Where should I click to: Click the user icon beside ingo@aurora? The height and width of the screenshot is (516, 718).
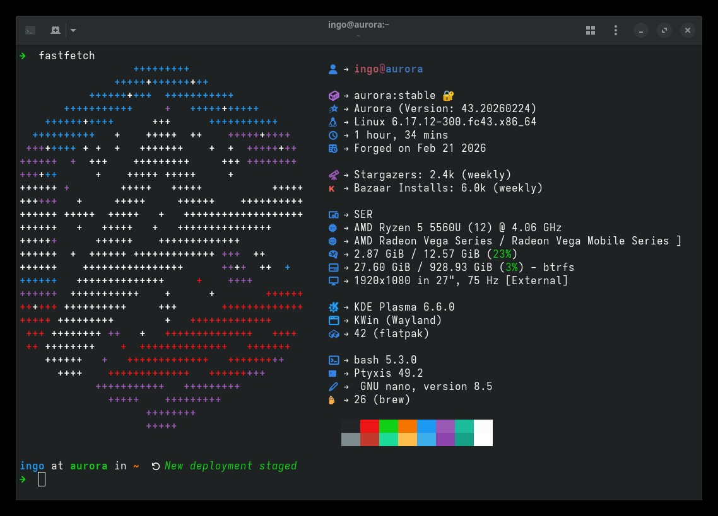334,69
